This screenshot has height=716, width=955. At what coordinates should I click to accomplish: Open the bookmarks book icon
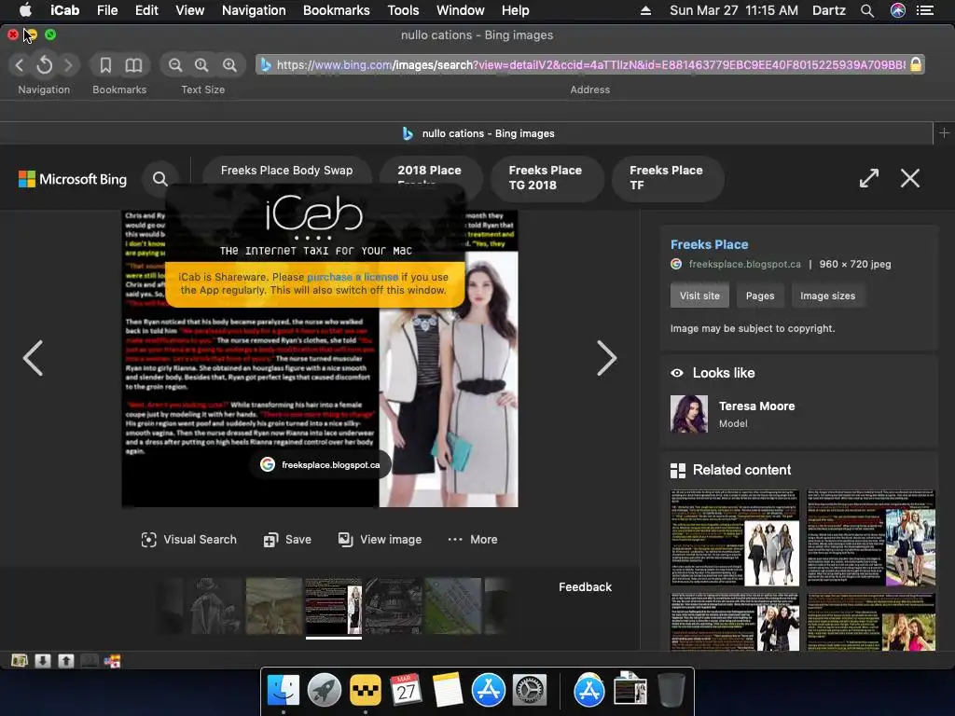133,65
